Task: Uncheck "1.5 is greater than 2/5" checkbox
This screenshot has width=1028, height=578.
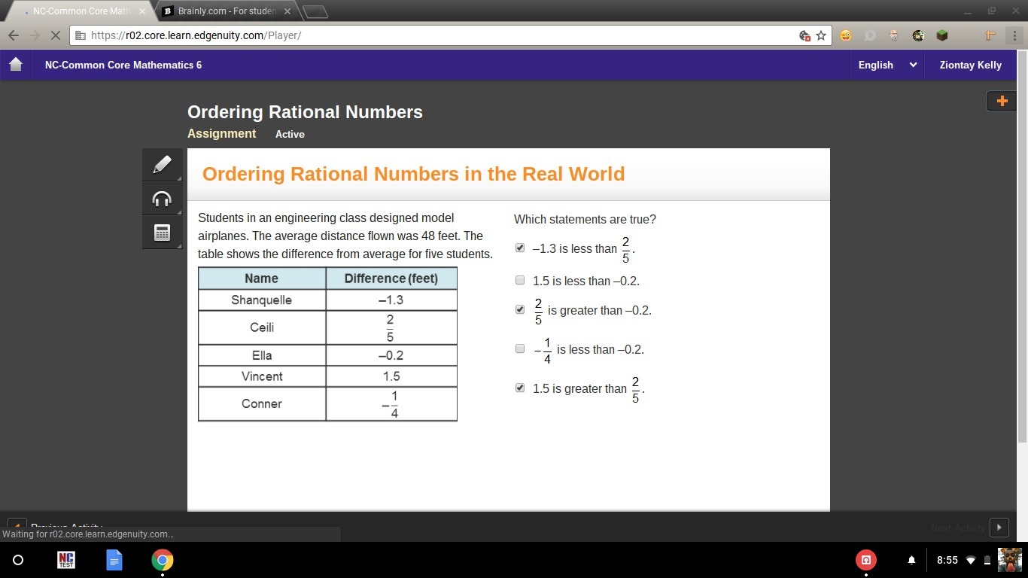Action: tap(520, 388)
